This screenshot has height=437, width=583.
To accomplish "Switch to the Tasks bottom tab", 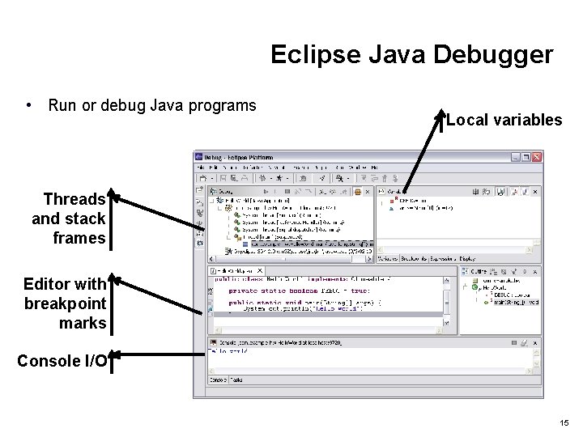I will (x=236, y=380).
